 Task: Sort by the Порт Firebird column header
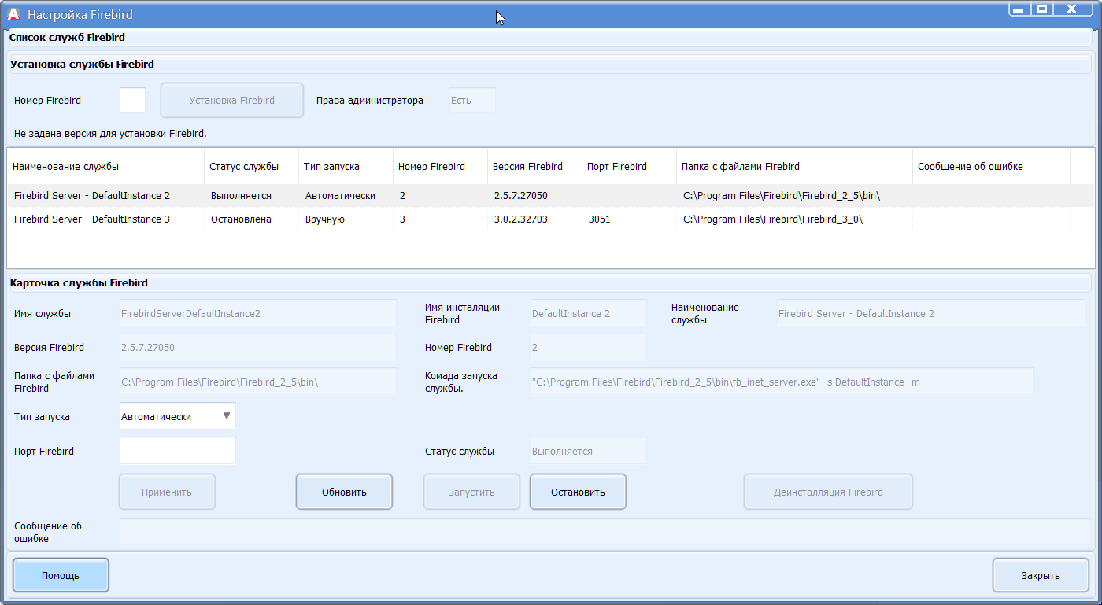coord(629,166)
